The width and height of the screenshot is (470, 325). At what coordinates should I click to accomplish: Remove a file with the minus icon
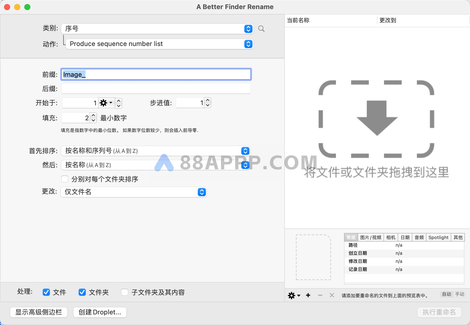coord(320,295)
